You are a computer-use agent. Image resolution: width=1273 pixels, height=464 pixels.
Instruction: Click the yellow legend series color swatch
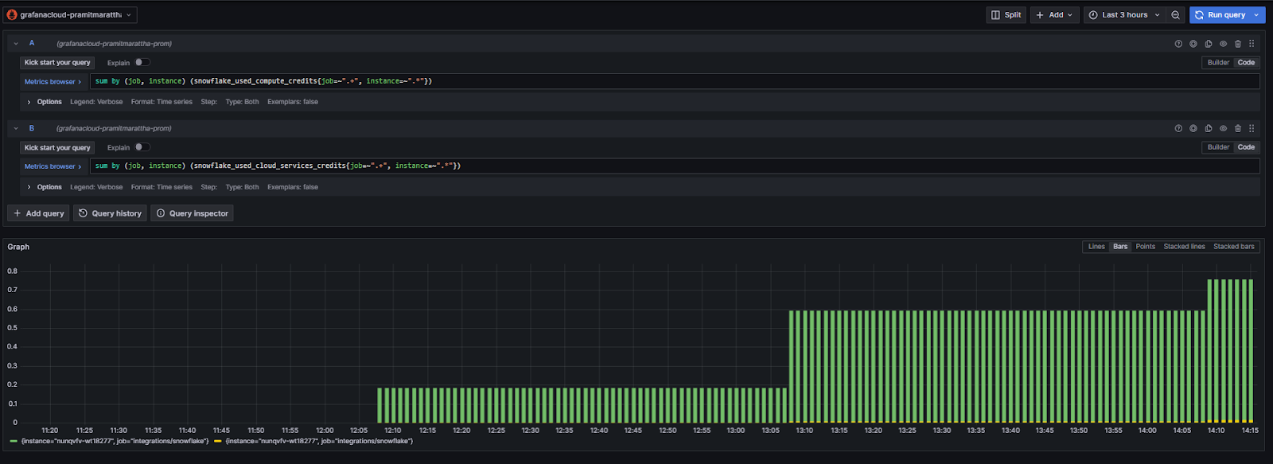[x=218, y=441]
